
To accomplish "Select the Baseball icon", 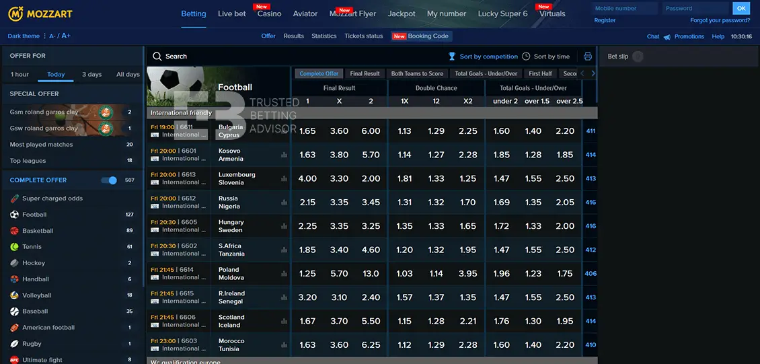I will 14,311.
